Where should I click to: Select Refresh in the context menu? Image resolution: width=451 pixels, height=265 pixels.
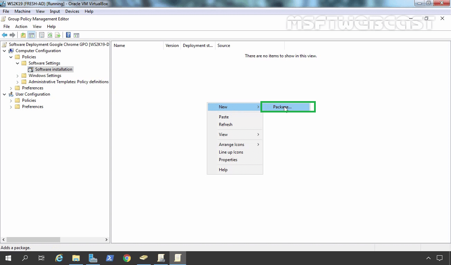click(x=234, y=125)
